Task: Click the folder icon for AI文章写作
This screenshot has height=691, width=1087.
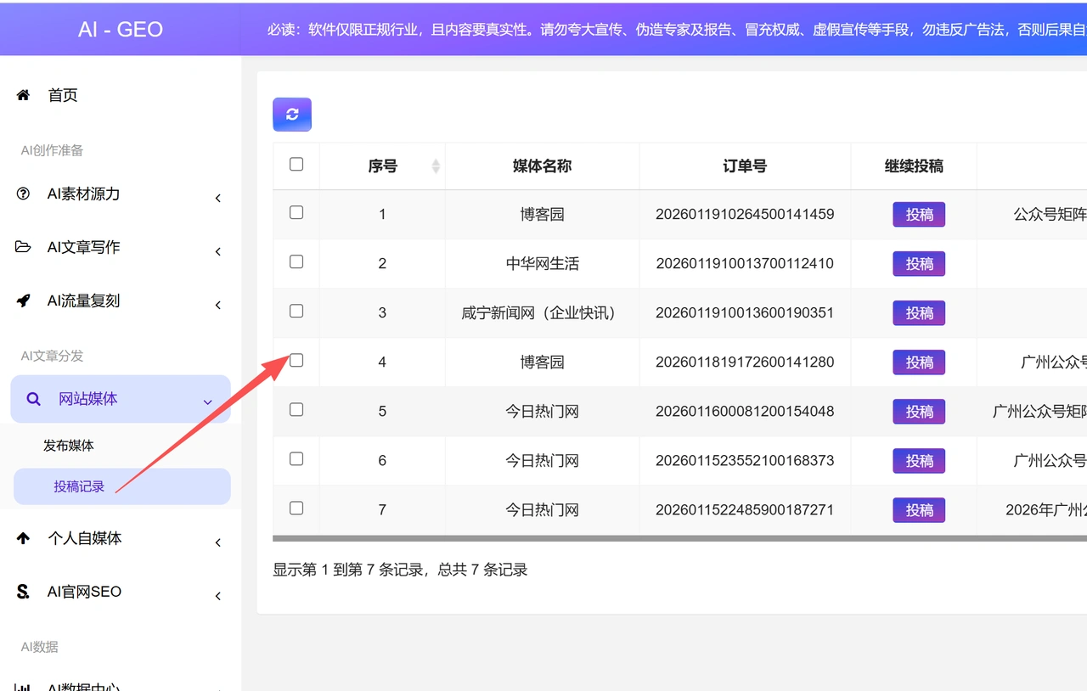Action: 23,247
